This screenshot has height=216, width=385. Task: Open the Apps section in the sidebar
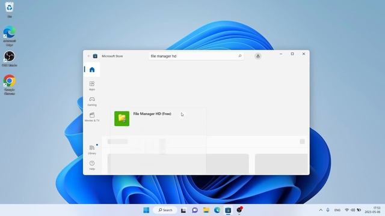(x=92, y=86)
